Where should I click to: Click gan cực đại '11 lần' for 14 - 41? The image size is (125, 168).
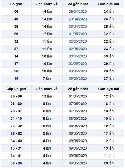[109, 156]
